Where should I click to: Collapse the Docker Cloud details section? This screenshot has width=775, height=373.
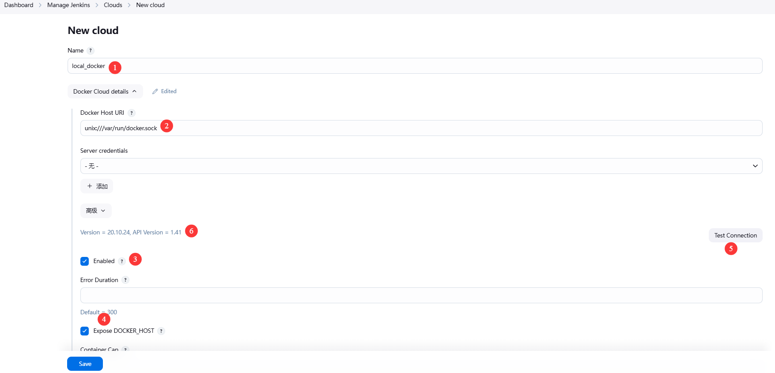coord(105,91)
